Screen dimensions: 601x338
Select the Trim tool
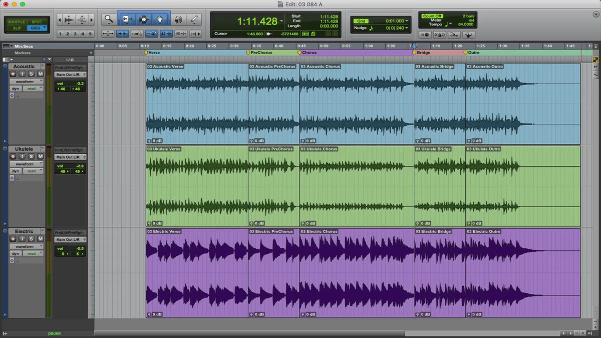(x=127, y=20)
